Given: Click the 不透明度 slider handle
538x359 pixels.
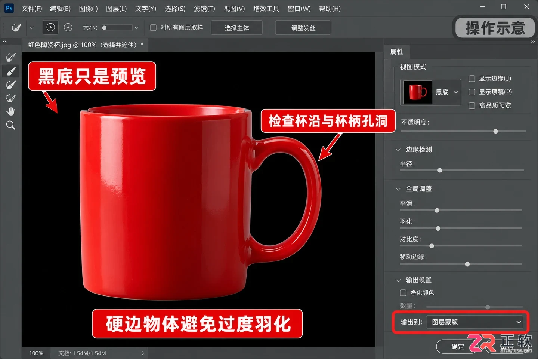Looking at the screenshot, I should pos(496,131).
